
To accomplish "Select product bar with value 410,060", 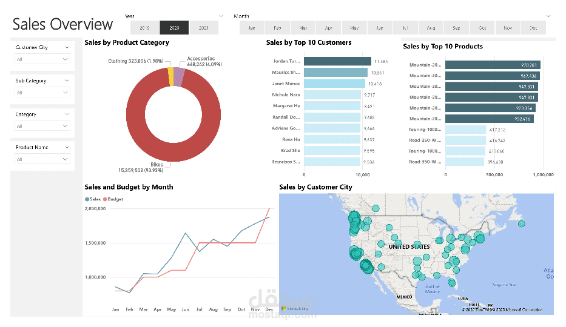I will pos(465,151).
